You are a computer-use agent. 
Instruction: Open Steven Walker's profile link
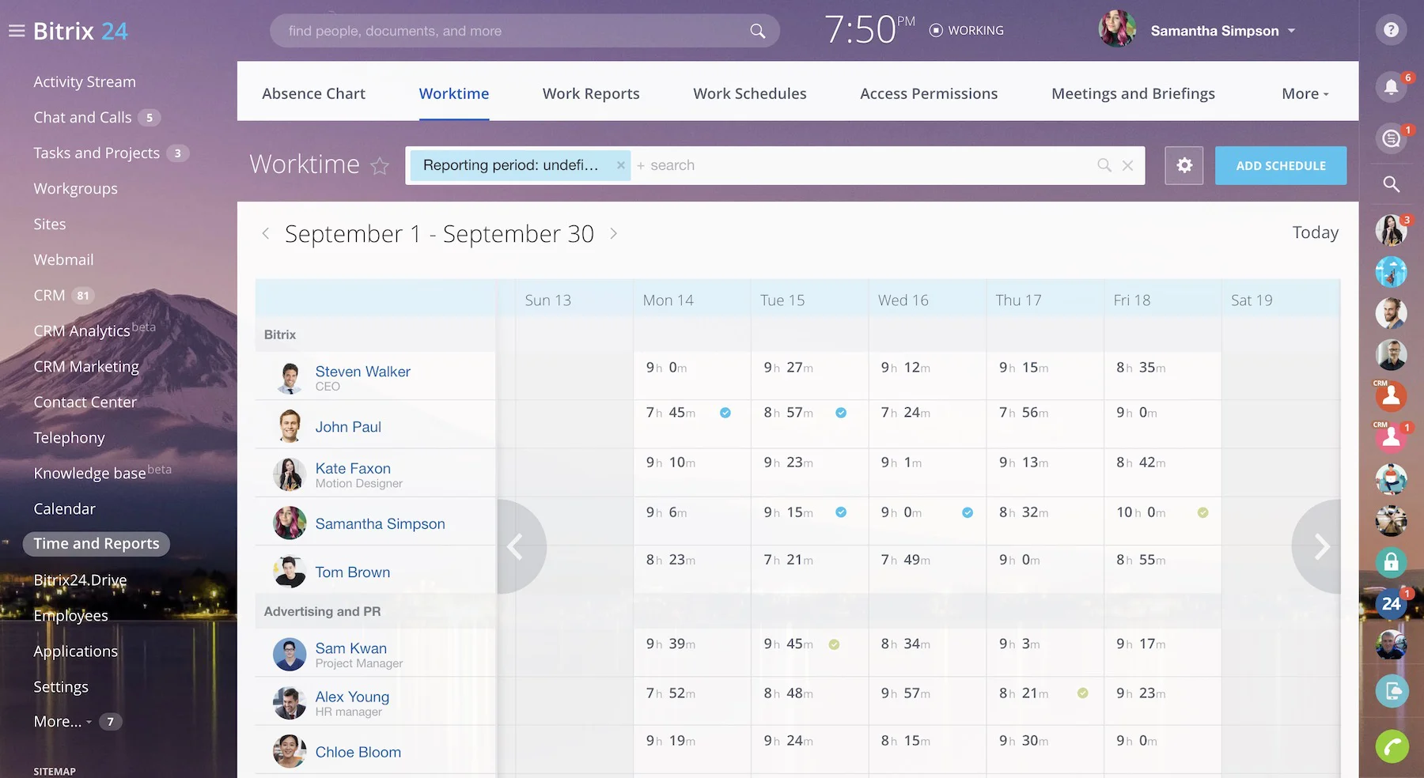coord(362,372)
